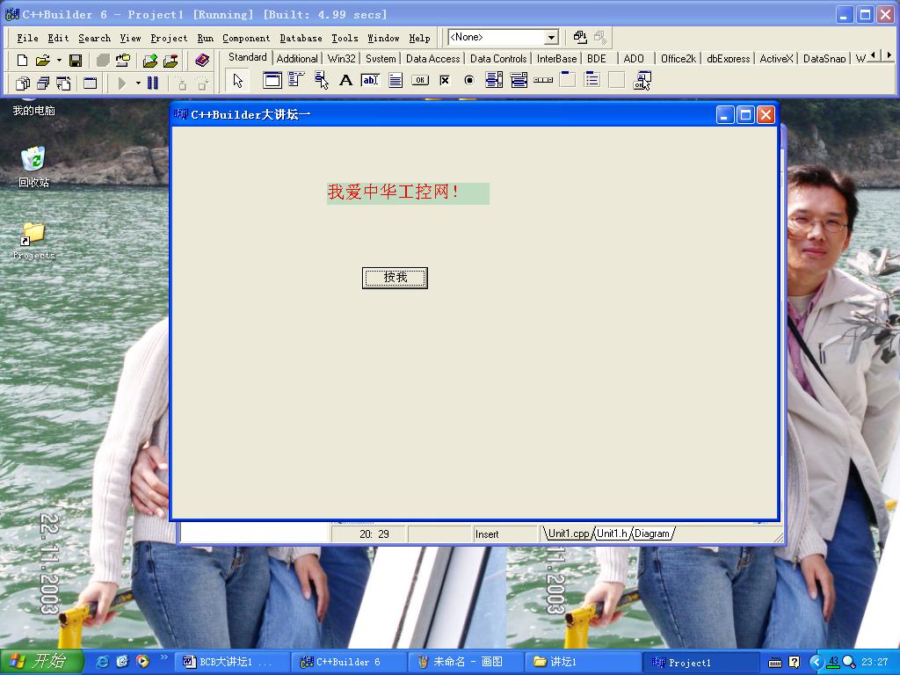Switch to the ADO palette tab
This screenshot has height=675, width=900.
tap(634, 59)
